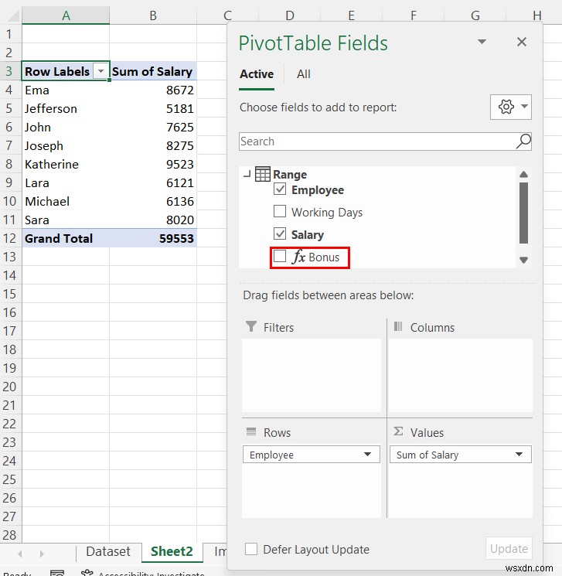Select column B header
This screenshot has height=576, width=562.
[x=153, y=15]
